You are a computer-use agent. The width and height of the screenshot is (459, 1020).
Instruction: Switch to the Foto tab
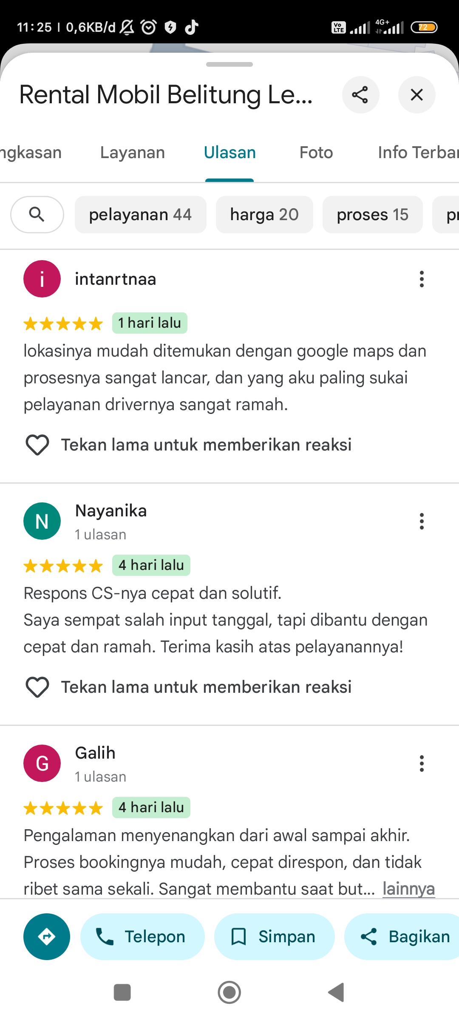pos(316,153)
